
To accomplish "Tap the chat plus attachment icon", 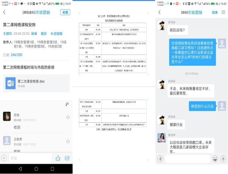I will (x=223, y=159).
